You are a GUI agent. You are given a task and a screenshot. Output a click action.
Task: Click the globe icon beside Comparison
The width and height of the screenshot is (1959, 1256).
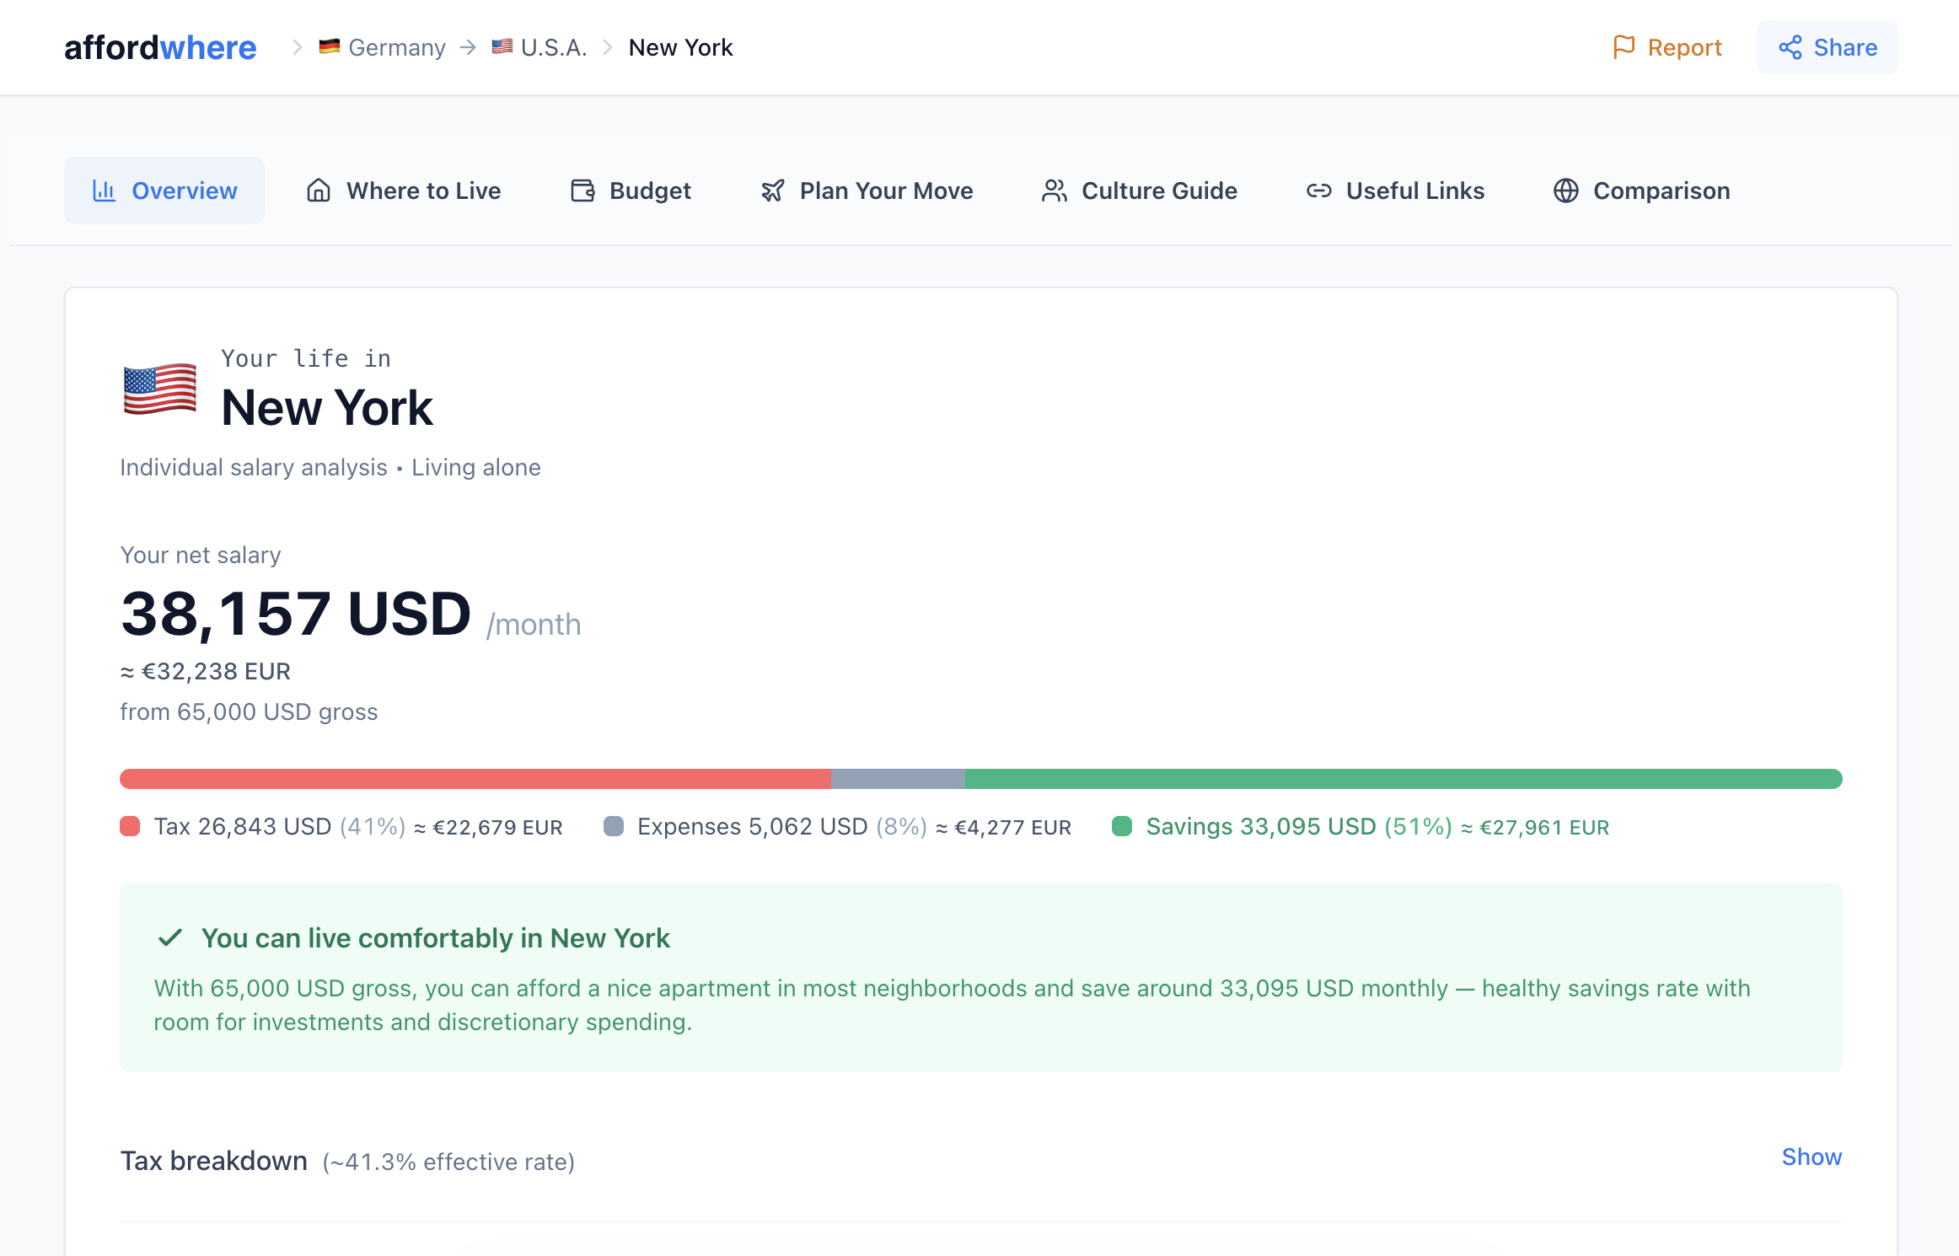pyautogui.click(x=1565, y=191)
